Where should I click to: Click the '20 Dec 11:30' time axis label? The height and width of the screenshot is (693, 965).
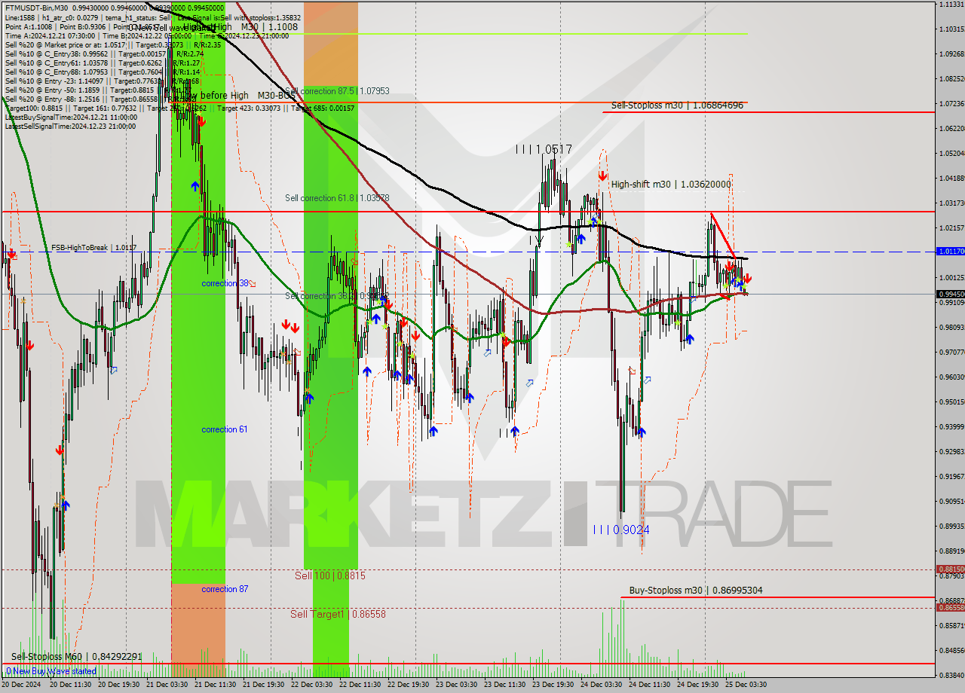click(70, 685)
